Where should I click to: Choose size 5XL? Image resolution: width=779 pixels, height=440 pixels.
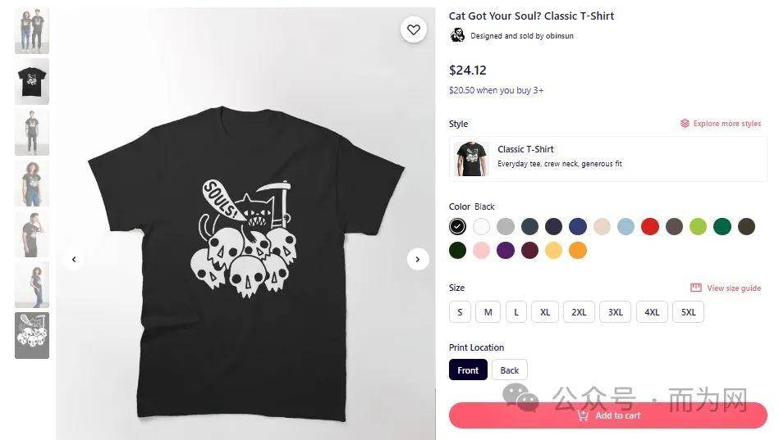point(688,312)
